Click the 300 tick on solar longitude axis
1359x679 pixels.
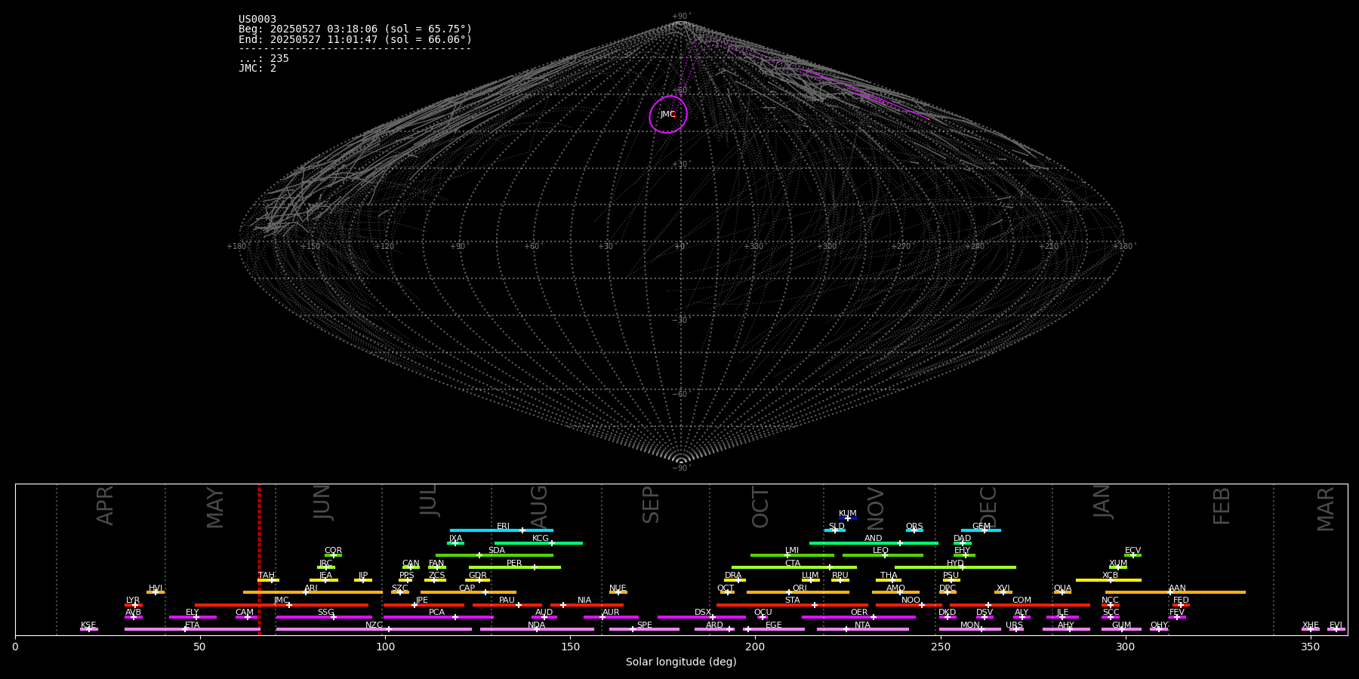pos(1125,647)
